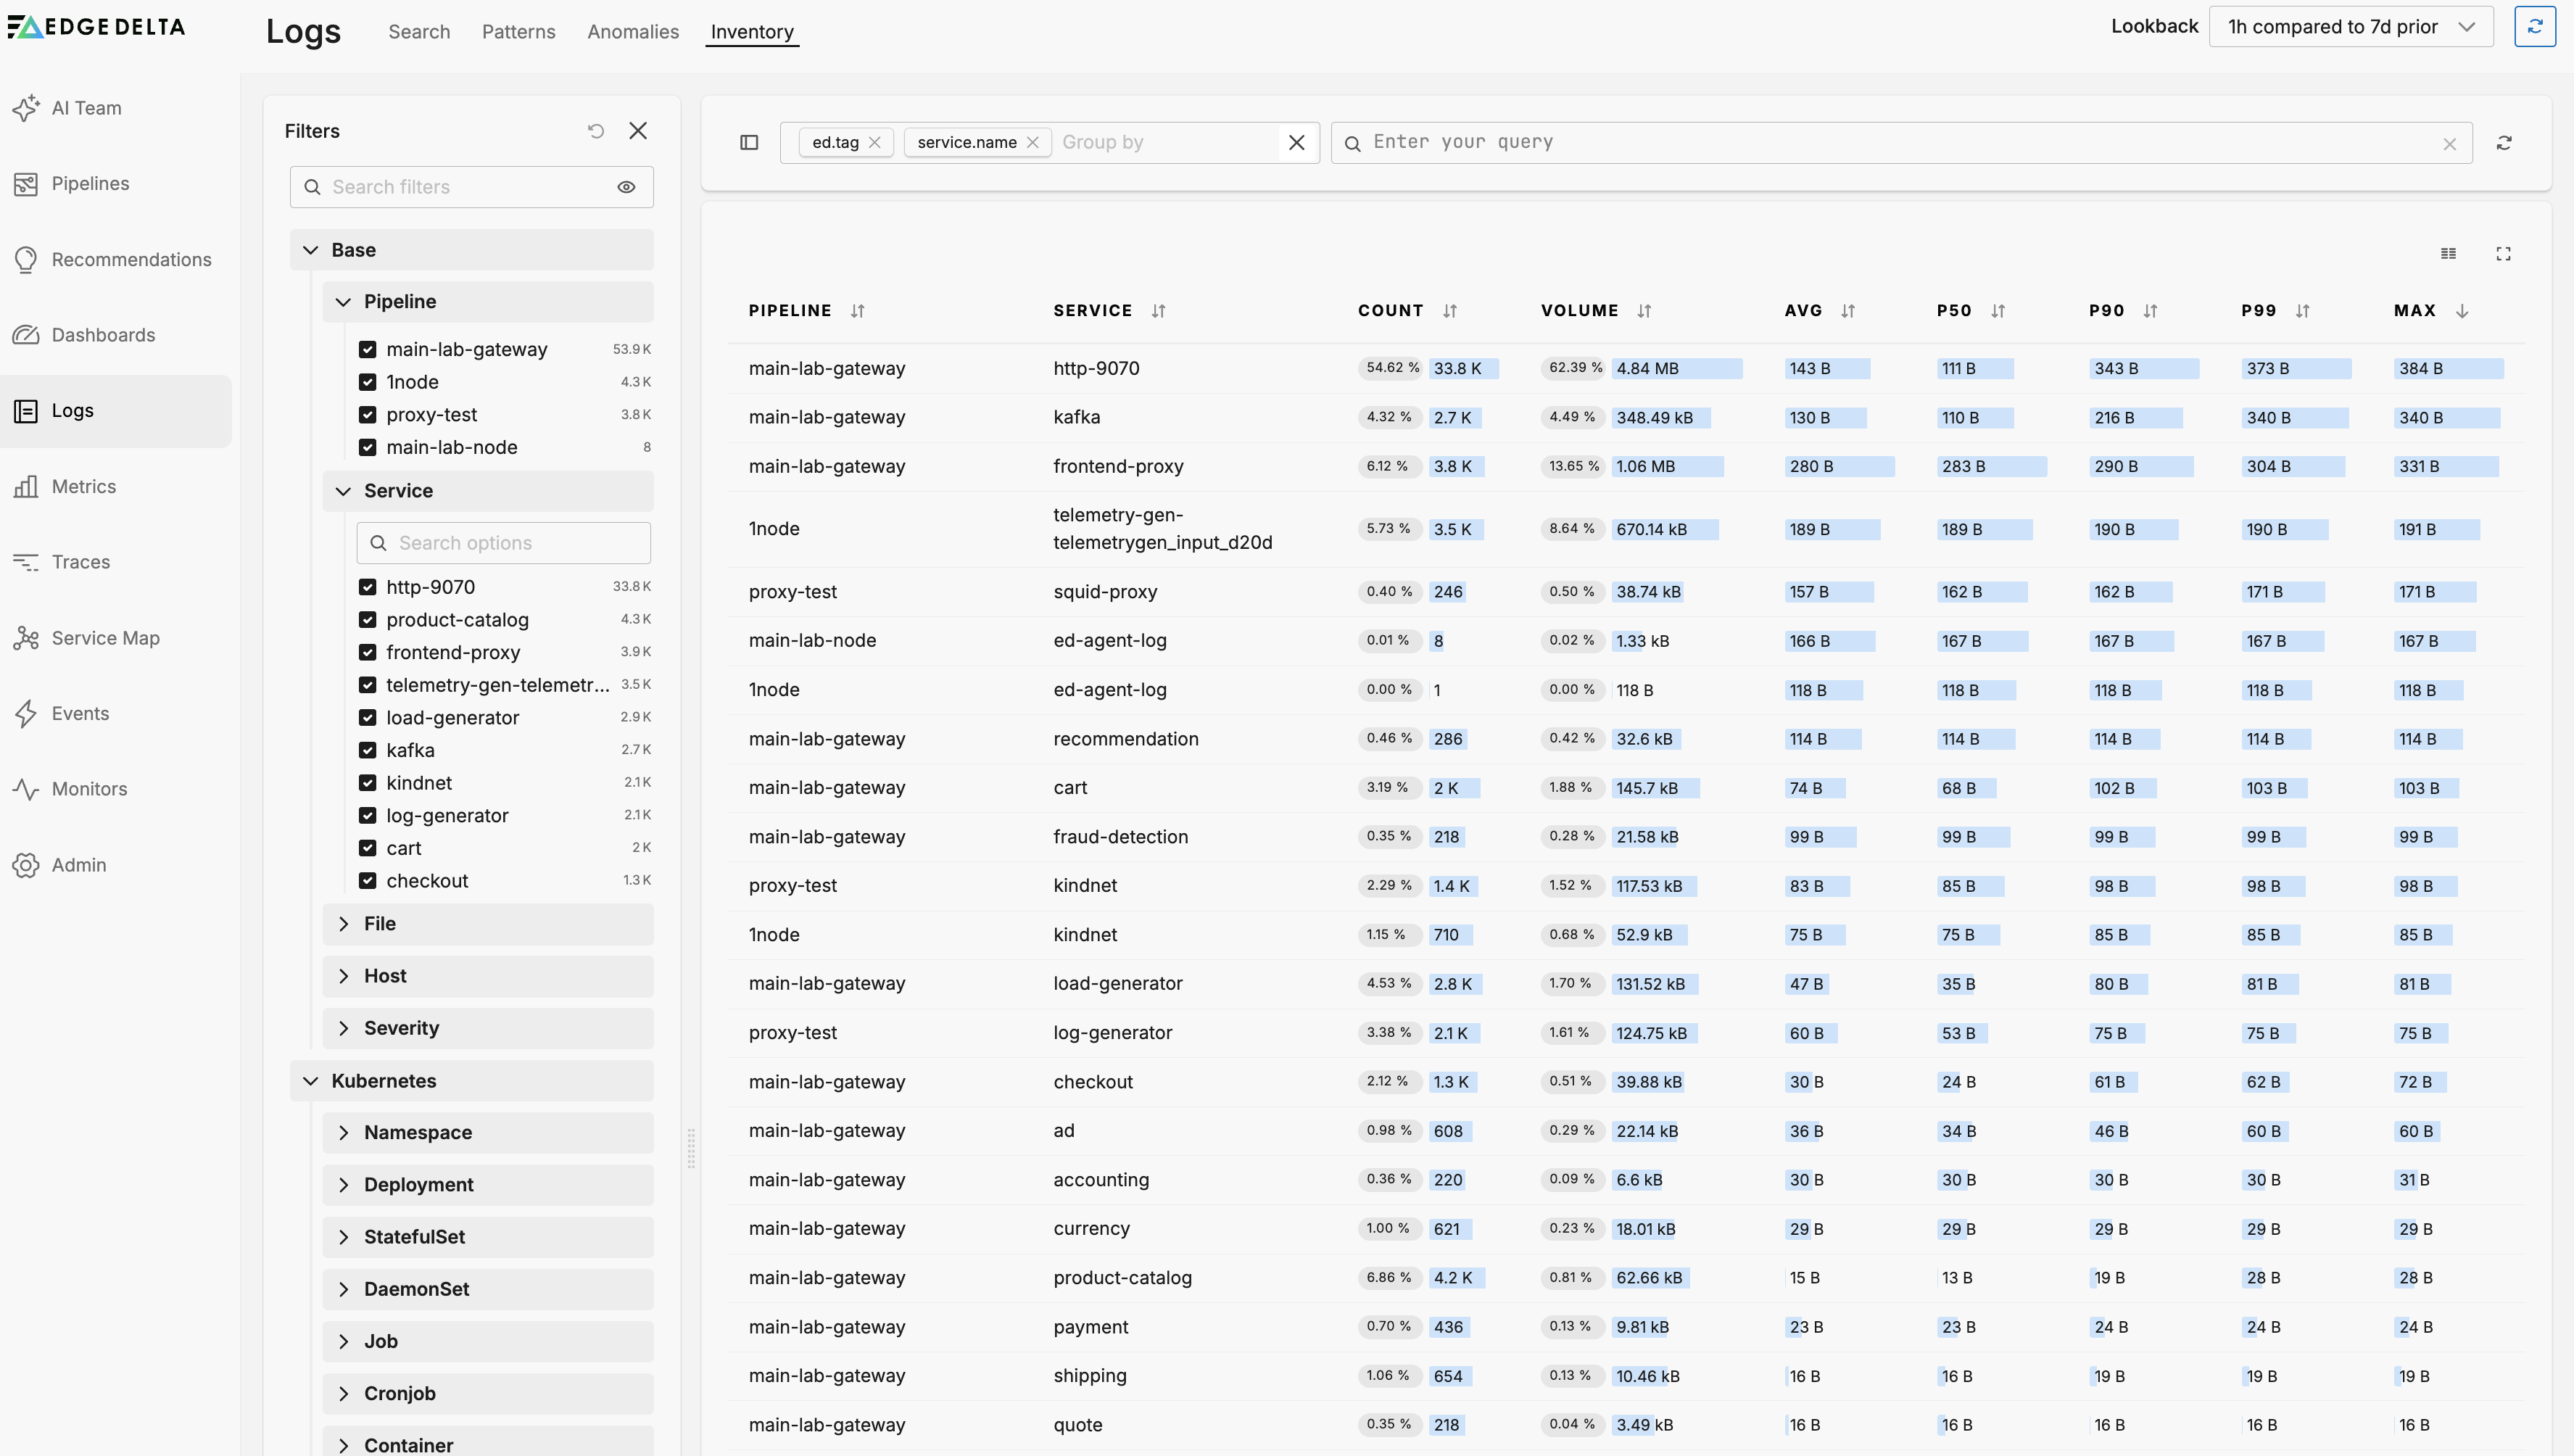Image resolution: width=2574 pixels, height=1456 pixels.
Task: Remove the ed.tag group-by chip
Action: click(x=874, y=142)
